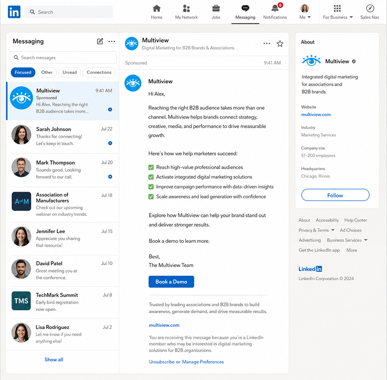Select the Connections filter pill

[x=99, y=72]
